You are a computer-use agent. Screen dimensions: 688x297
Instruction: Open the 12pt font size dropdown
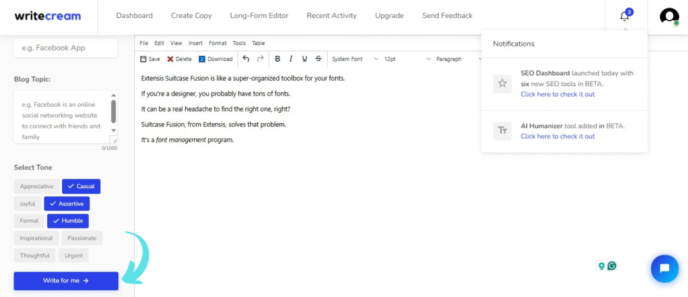406,59
